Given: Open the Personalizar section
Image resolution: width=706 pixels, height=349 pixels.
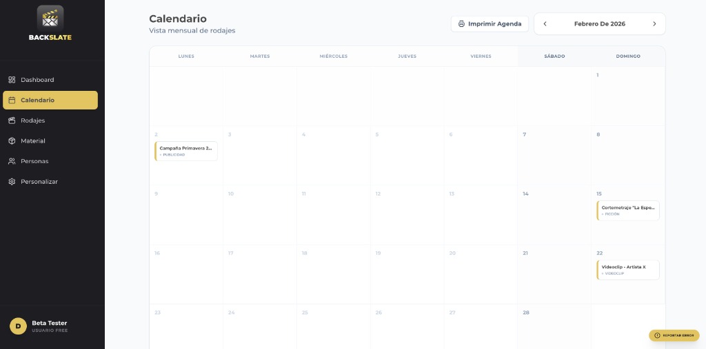Looking at the screenshot, I should point(50,182).
